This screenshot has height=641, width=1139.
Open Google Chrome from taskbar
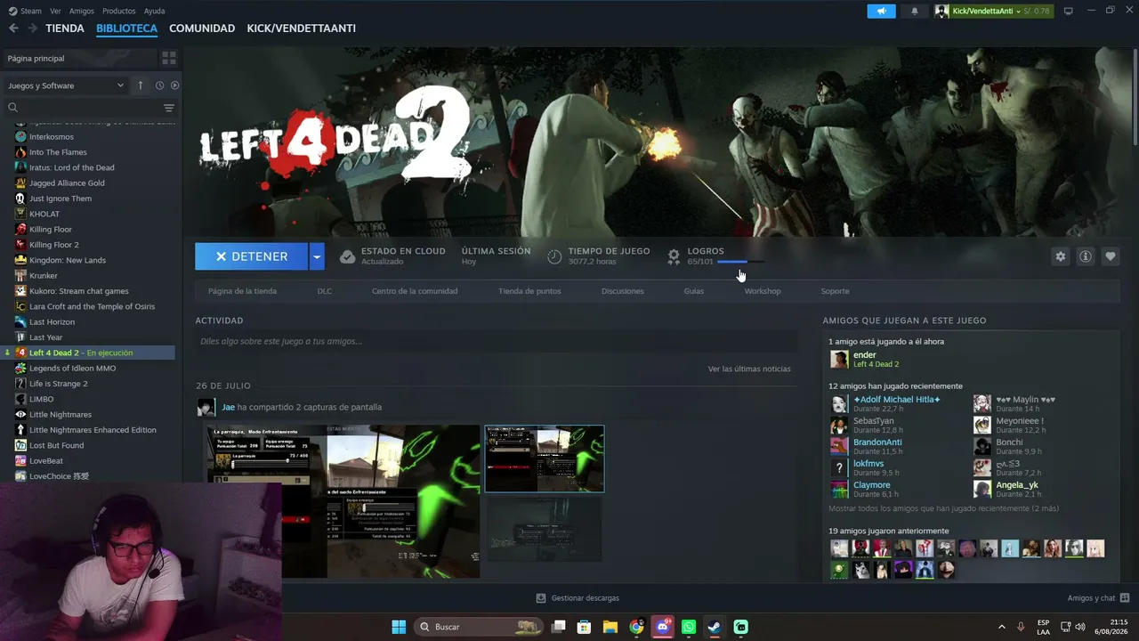(x=636, y=627)
